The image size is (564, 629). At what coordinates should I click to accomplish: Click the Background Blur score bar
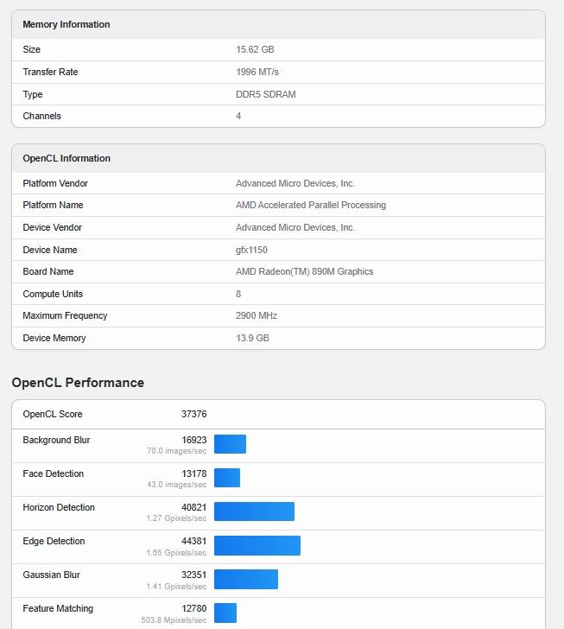tap(230, 444)
